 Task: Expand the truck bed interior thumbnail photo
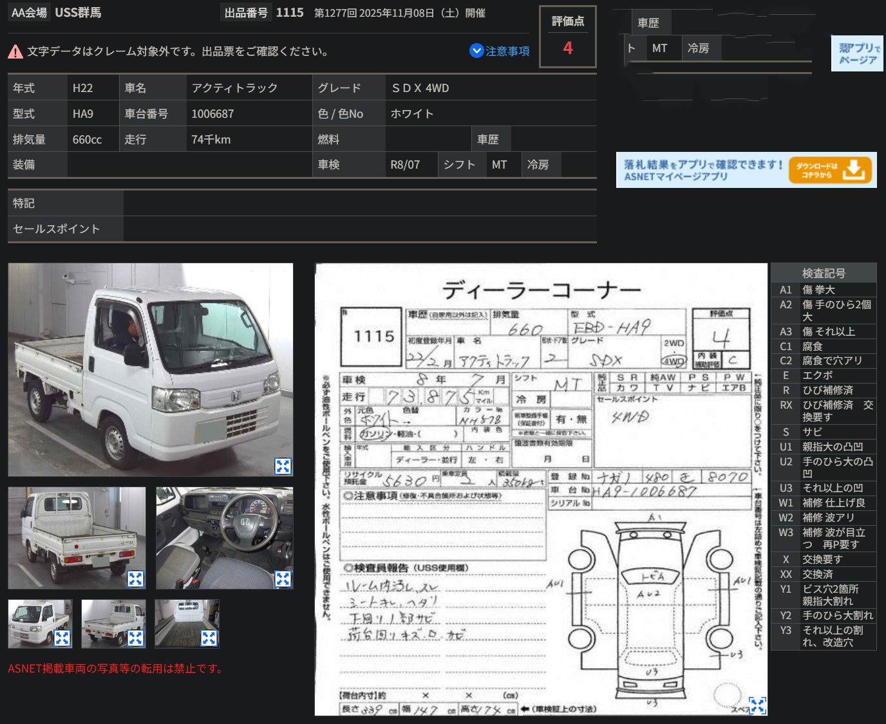[210, 638]
